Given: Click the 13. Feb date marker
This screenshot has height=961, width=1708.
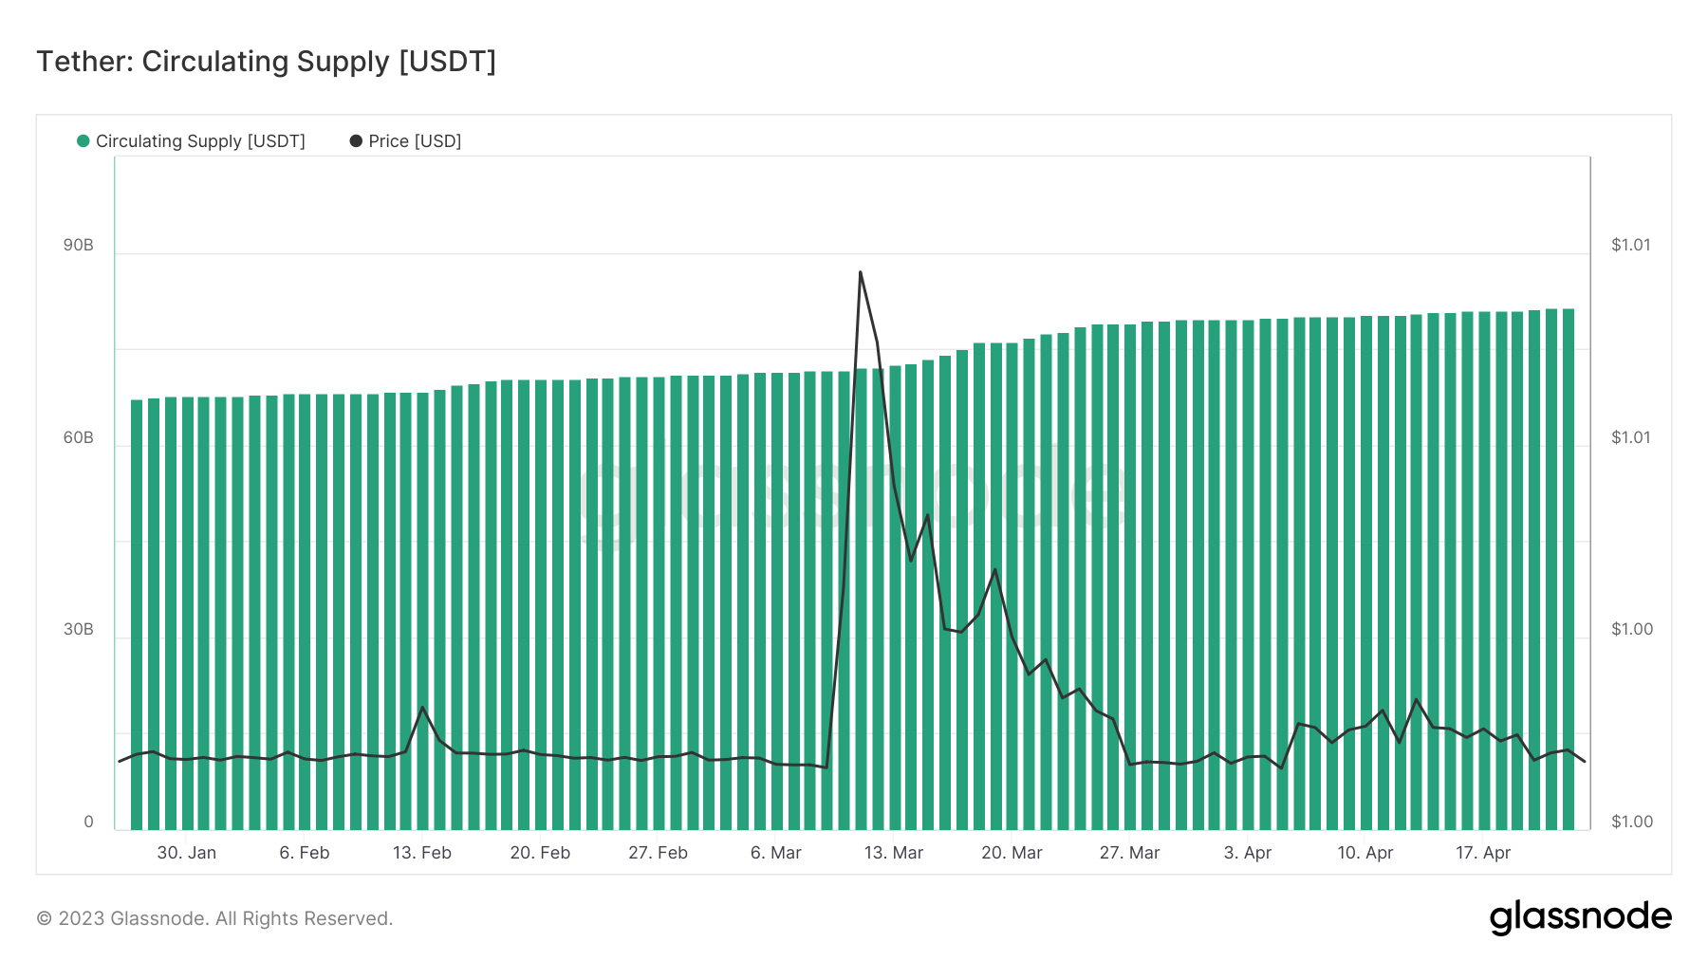Looking at the screenshot, I should [421, 852].
